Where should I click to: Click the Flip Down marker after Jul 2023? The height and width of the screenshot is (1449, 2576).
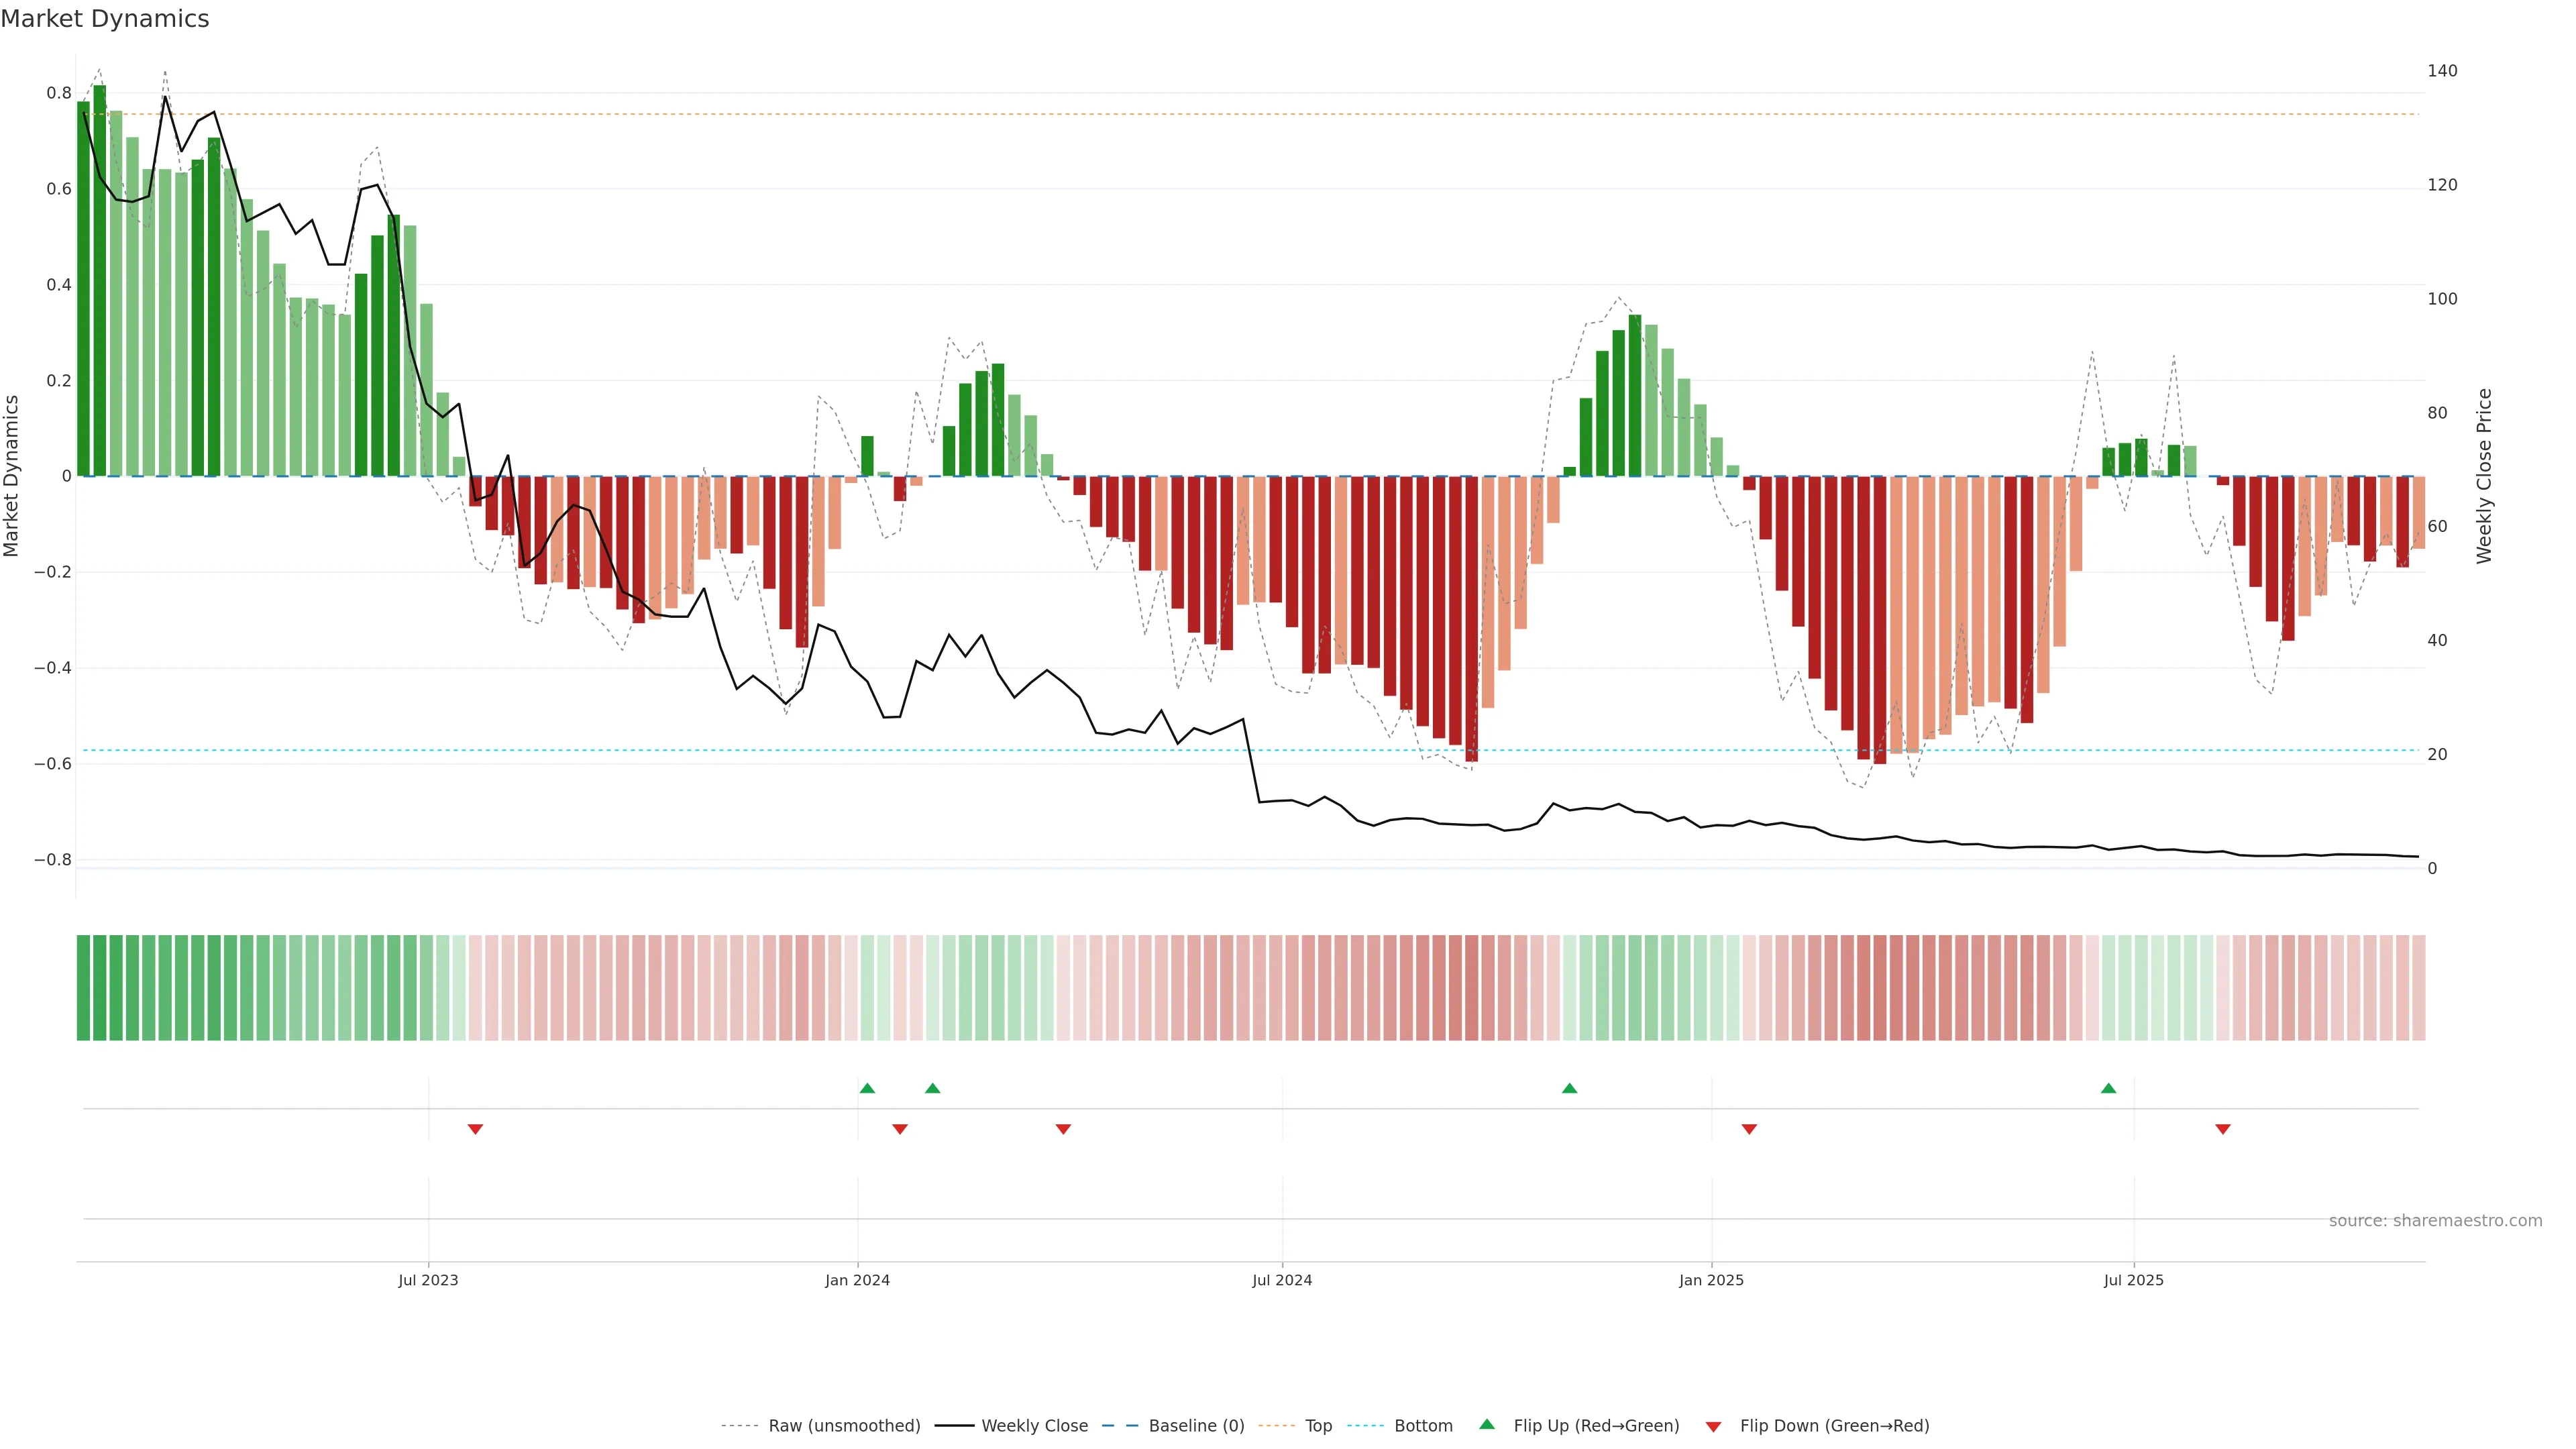click(475, 1129)
